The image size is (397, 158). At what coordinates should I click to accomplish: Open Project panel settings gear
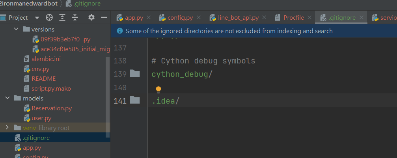coord(91,18)
